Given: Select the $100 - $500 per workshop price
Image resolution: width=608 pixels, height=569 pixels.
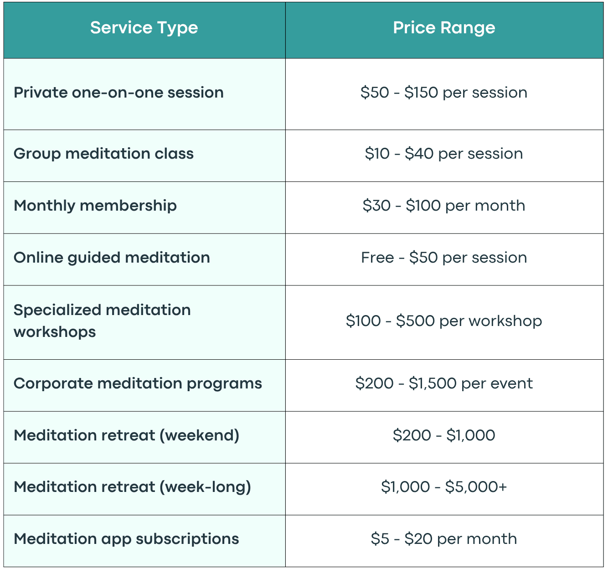Looking at the screenshot, I should pos(444,321).
